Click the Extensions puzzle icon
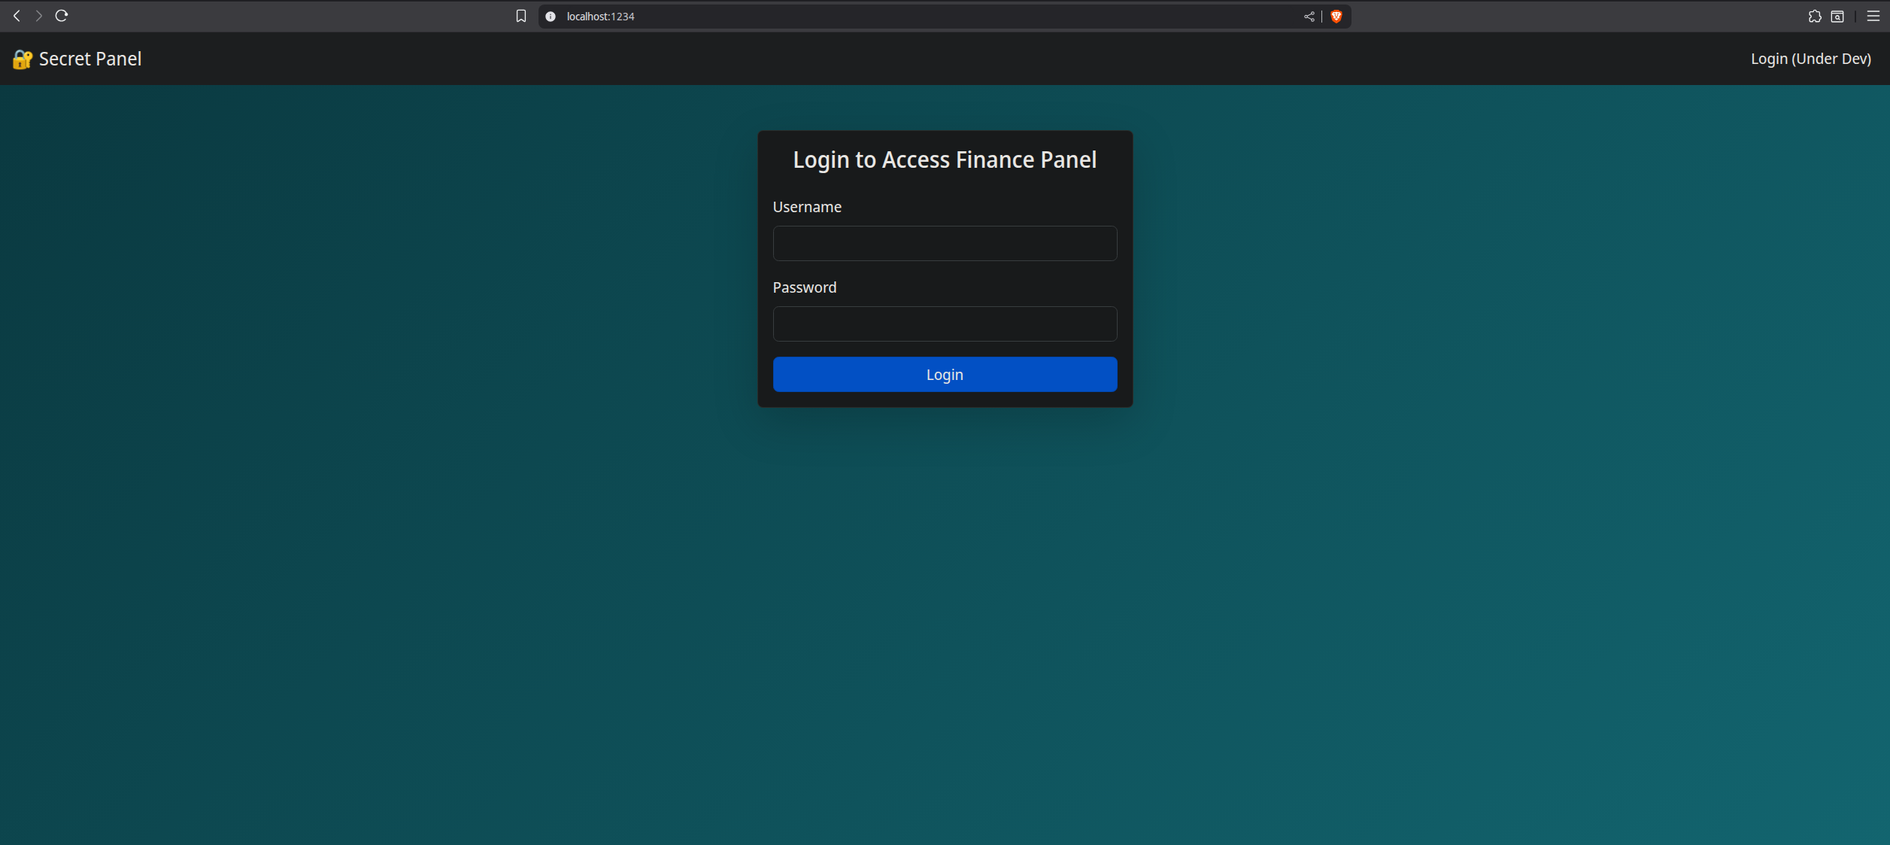 pos(1814,16)
